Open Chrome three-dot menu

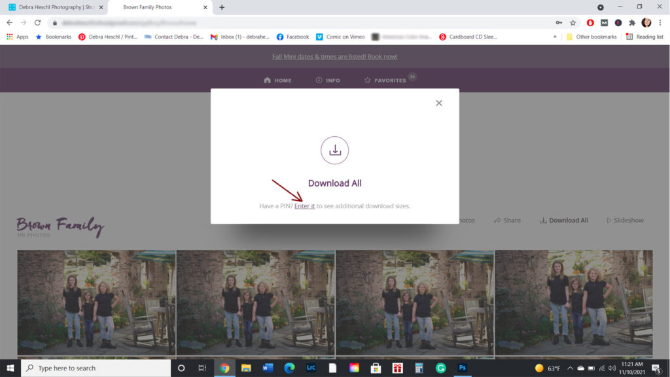click(x=660, y=23)
